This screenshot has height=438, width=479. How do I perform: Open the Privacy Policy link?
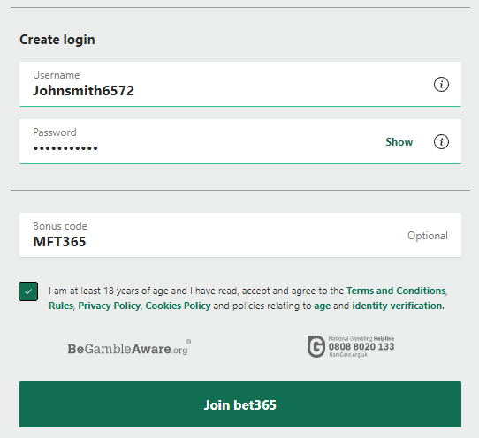pos(109,306)
